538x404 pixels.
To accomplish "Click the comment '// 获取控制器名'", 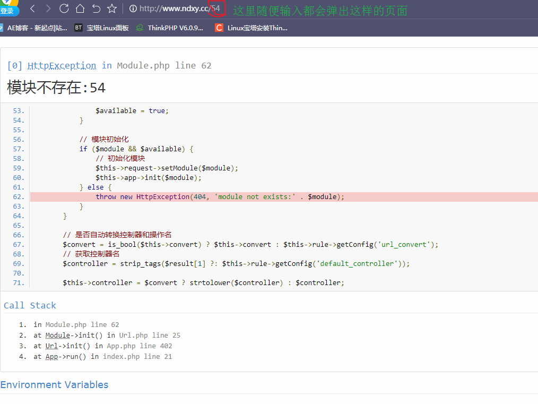I will tap(91, 254).
